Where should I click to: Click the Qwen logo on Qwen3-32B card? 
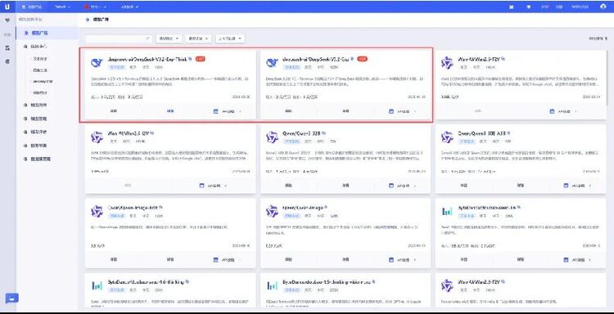272,137
